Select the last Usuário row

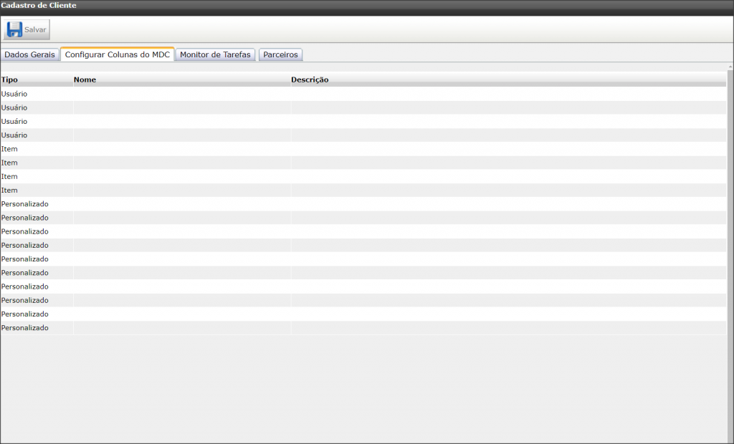point(363,135)
